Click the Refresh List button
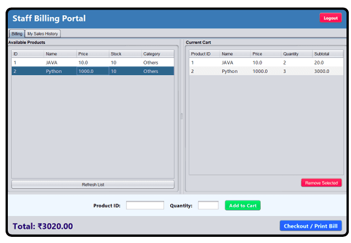The image size is (351, 243). [93, 184]
